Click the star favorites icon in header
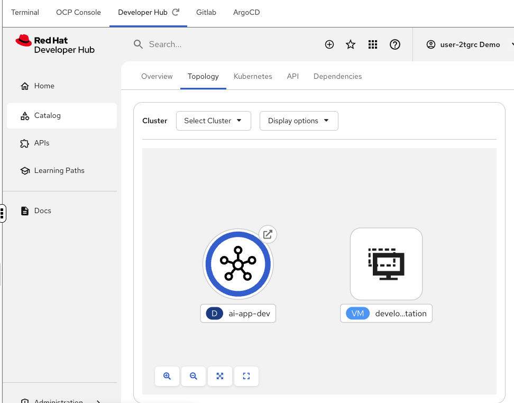The image size is (514, 403). (x=351, y=45)
